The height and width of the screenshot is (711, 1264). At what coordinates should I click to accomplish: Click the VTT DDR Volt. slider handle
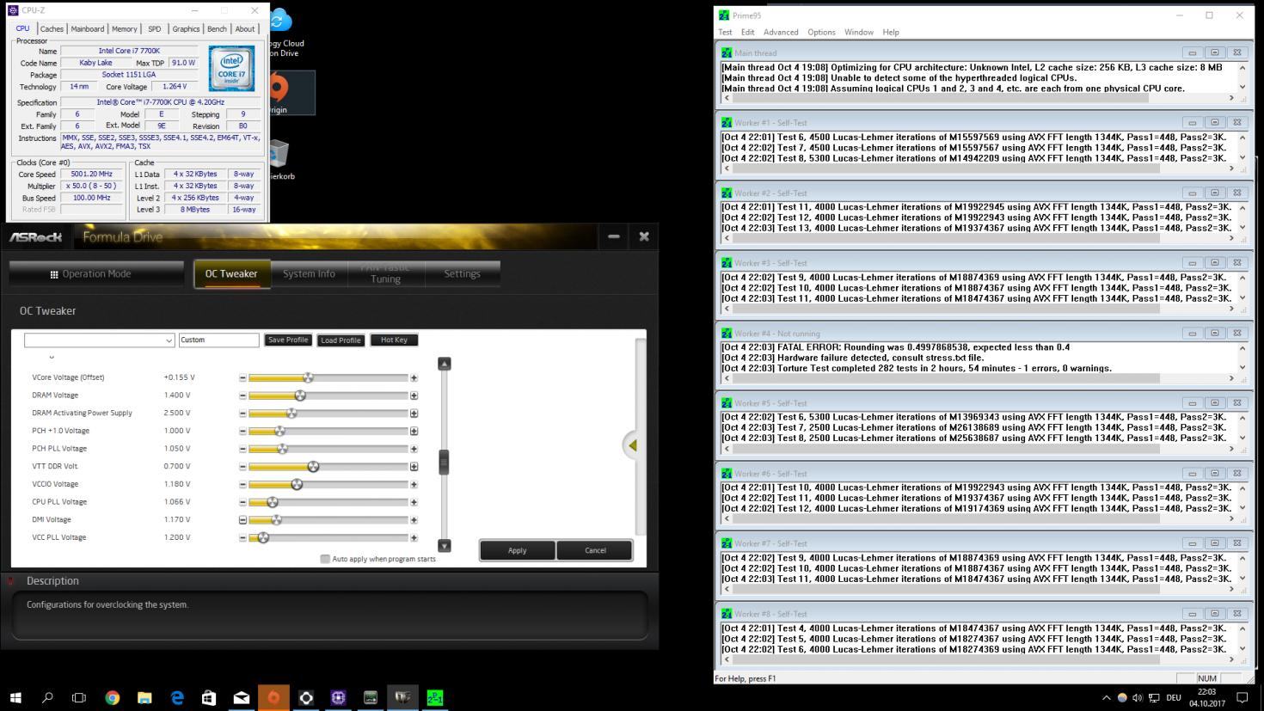(x=313, y=466)
